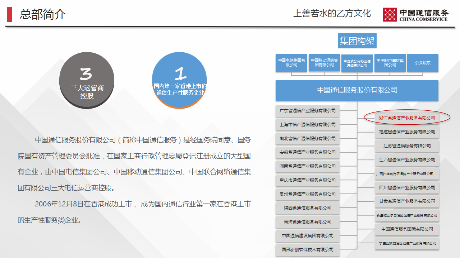Image resolution: width=460 pixels, height=258 pixels.
Task: Select 国讯新创软件技术有限公司 box
Action: pyautogui.click(x=308, y=250)
